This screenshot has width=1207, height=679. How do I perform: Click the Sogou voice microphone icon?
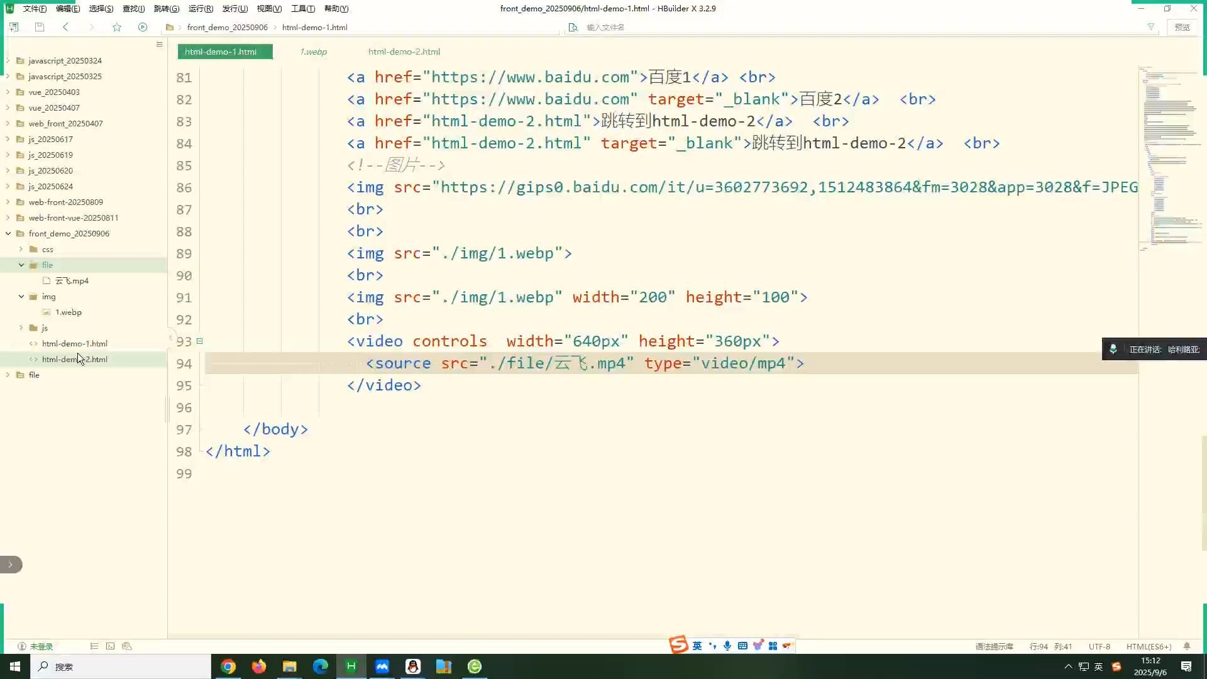[x=727, y=646]
